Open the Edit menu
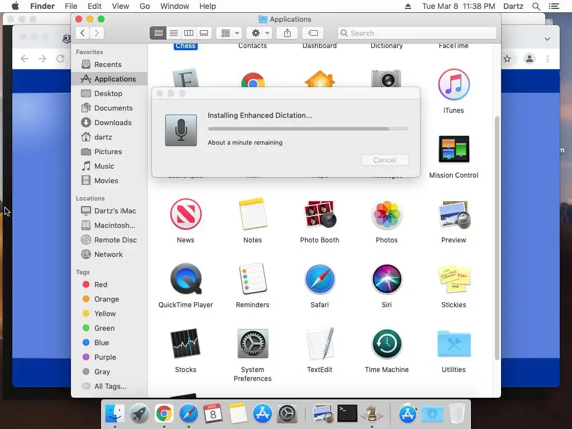Screen dimensions: 572x429 click(94, 6)
